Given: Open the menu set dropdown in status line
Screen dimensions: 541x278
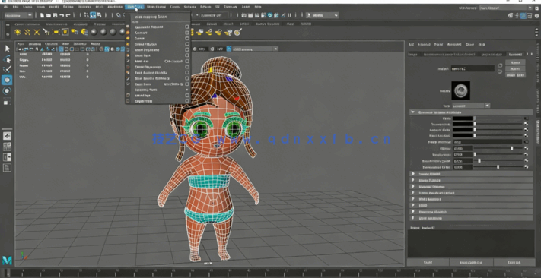Looking at the screenshot, I should (18, 15).
